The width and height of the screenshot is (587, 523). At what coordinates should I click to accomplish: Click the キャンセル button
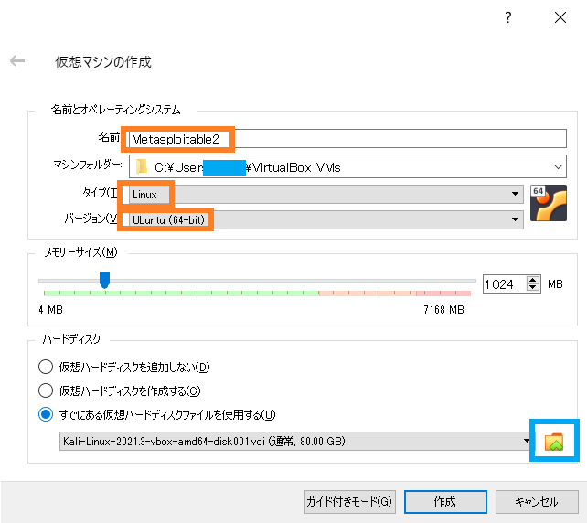click(x=537, y=502)
